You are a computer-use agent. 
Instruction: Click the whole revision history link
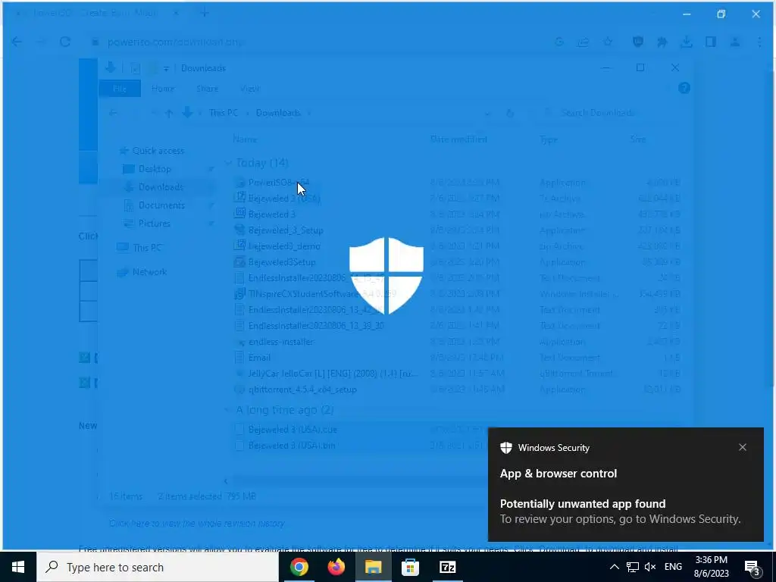197,523
